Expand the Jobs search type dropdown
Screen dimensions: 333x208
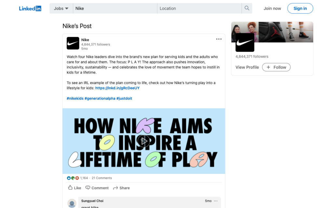(61, 8)
